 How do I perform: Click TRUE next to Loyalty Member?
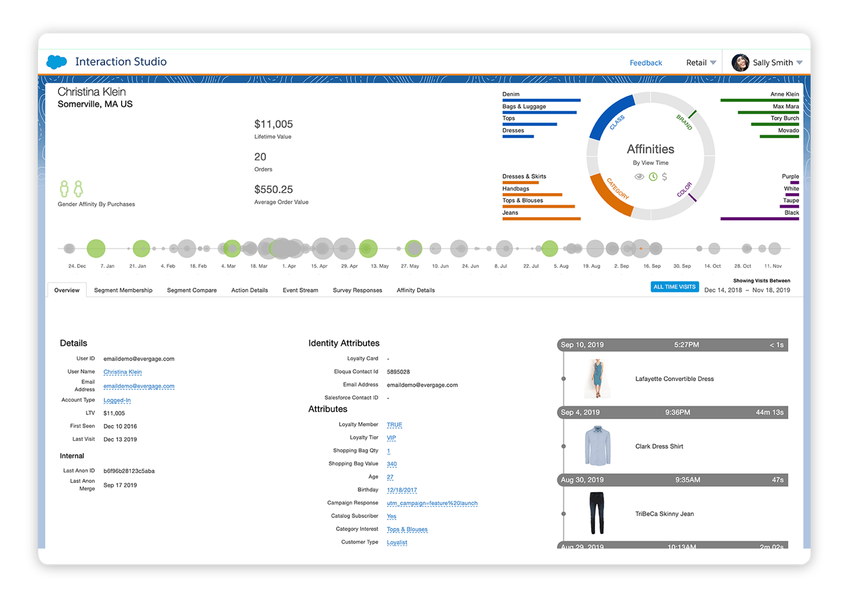(394, 425)
